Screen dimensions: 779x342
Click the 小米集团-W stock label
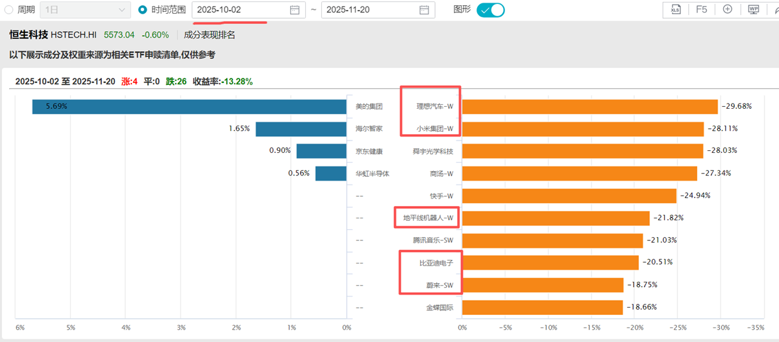(x=435, y=129)
